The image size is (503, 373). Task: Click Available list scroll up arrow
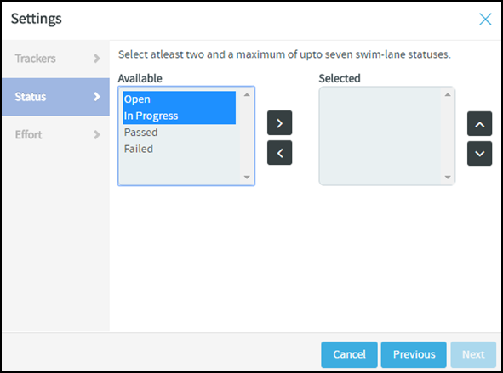tap(247, 94)
